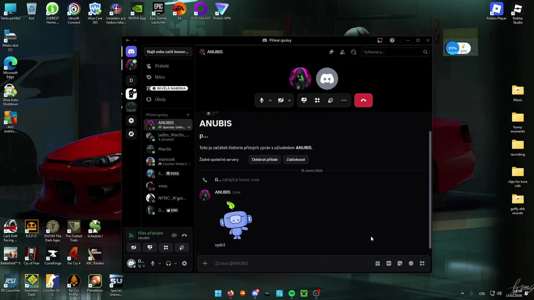Click the Vyhledat search field

395,52
